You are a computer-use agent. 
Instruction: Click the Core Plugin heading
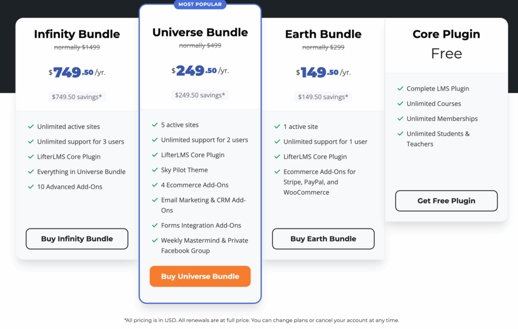(446, 34)
